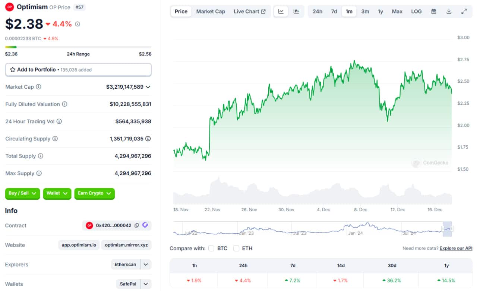
Task: Enable the BTC compare checkbox
Action: pos(211,248)
